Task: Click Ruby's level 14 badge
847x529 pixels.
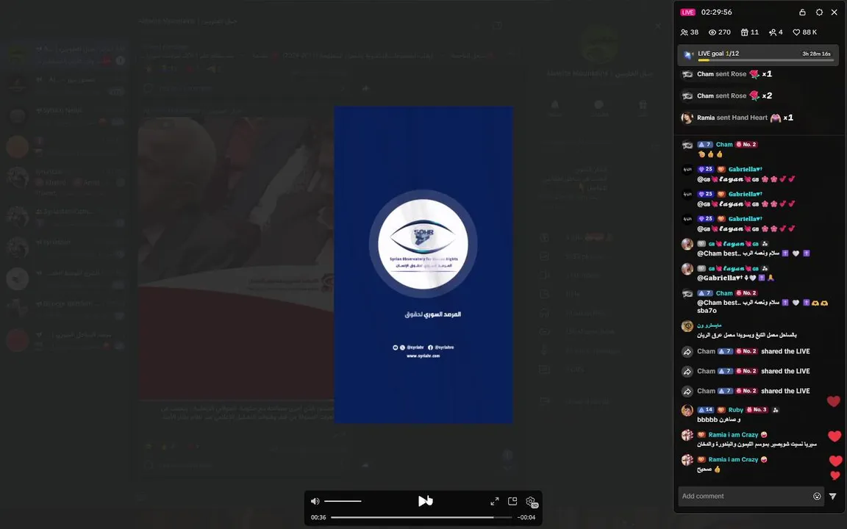Action: point(705,410)
